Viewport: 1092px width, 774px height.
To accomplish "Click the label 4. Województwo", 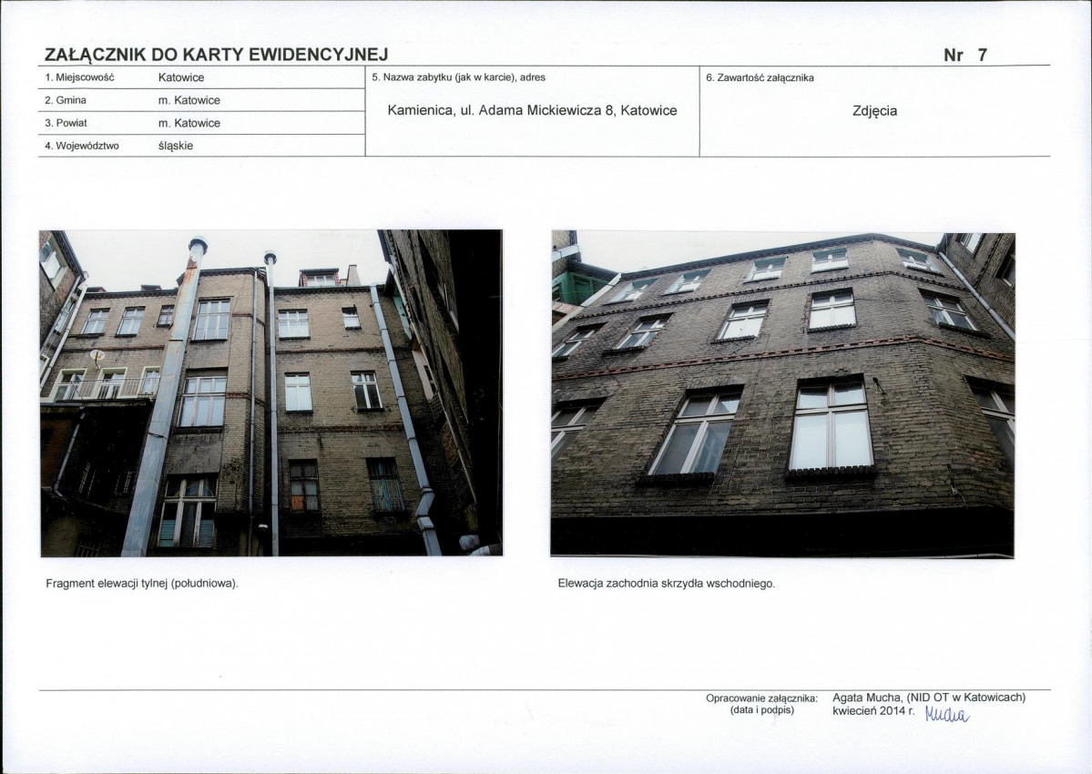I will pos(81,147).
